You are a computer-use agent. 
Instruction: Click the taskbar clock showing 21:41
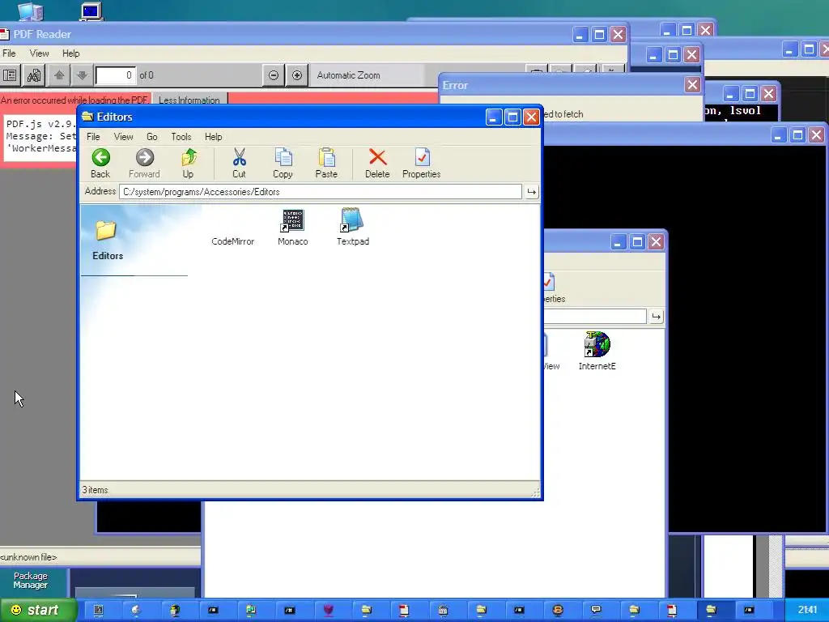point(807,610)
